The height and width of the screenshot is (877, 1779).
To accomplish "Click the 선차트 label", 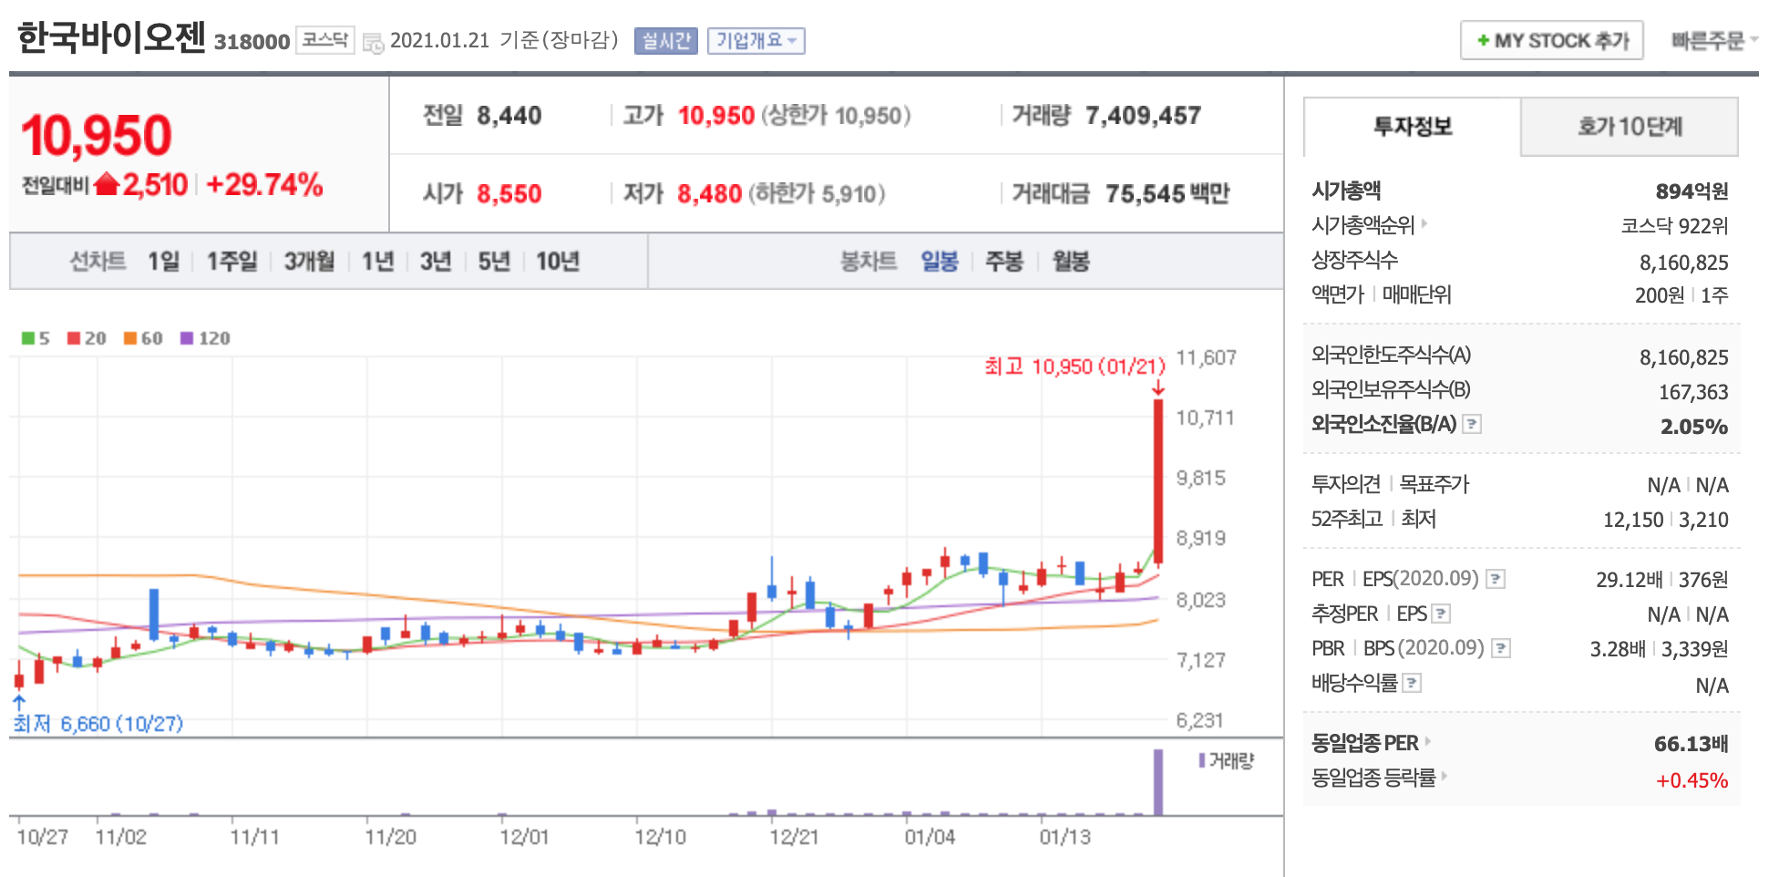I will coord(98,262).
